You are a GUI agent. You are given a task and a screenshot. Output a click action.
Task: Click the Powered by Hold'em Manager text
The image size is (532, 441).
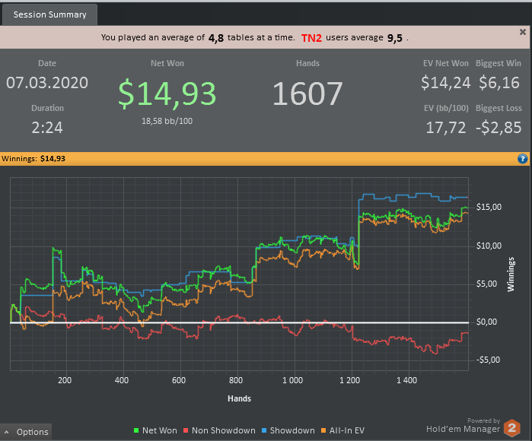pos(464,425)
